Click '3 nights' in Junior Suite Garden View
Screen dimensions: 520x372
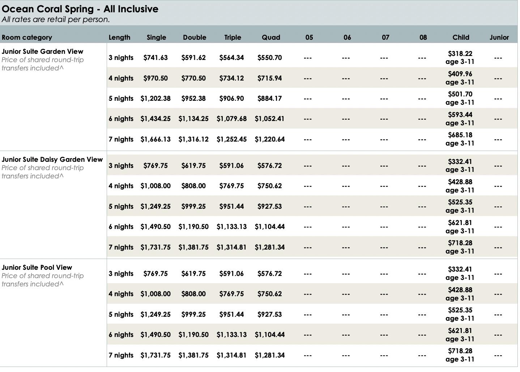121,58
